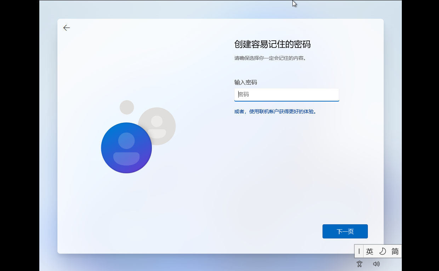Screen dimensions: 439x271
Task: Go back with the left arrow icon
Action: pos(67,28)
